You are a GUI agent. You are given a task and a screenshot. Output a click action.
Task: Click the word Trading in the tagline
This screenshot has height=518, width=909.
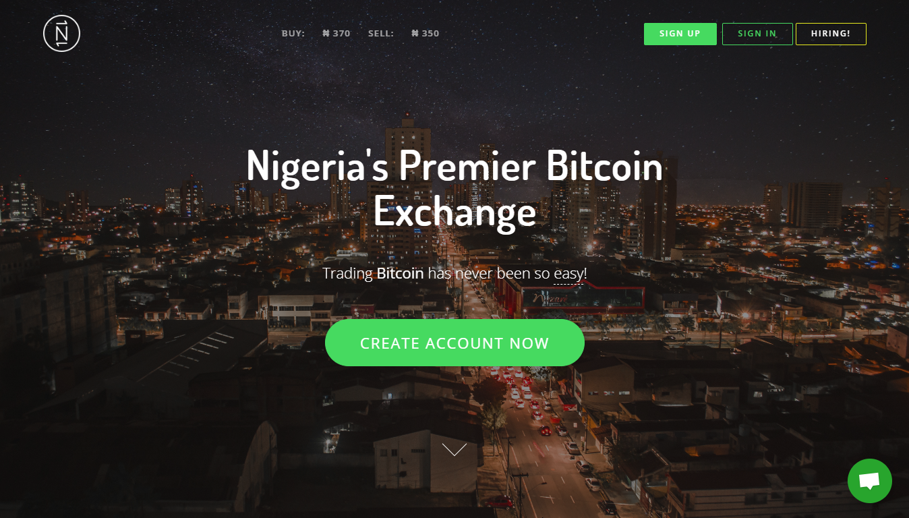[x=347, y=274]
